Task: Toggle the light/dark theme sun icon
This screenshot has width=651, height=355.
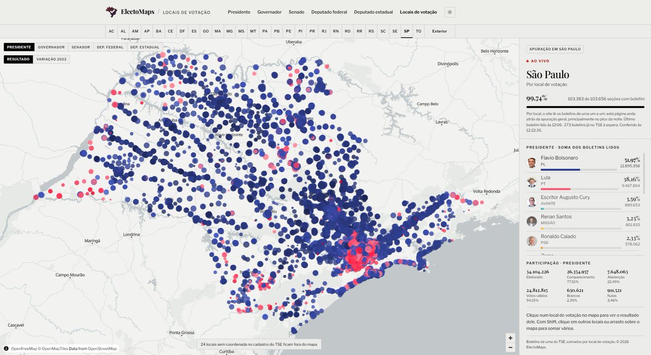Action: [x=450, y=12]
